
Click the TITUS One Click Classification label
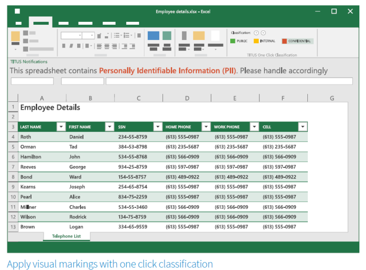(x=272, y=55)
